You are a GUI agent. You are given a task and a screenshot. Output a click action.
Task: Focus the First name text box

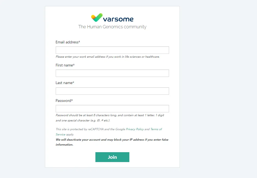point(112,73)
